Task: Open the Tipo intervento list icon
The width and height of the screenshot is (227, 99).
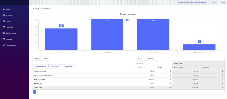Action: pyautogui.click(x=4, y=33)
